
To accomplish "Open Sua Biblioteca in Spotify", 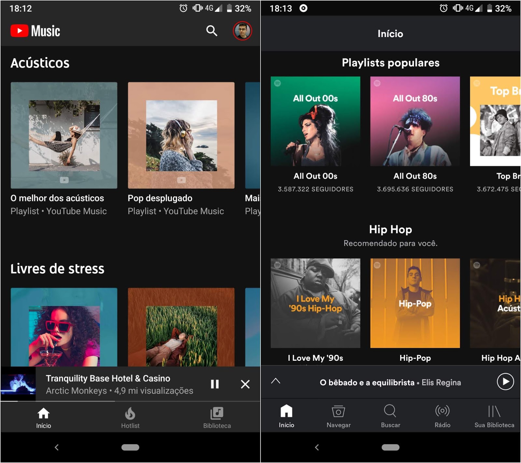I will tap(494, 416).
